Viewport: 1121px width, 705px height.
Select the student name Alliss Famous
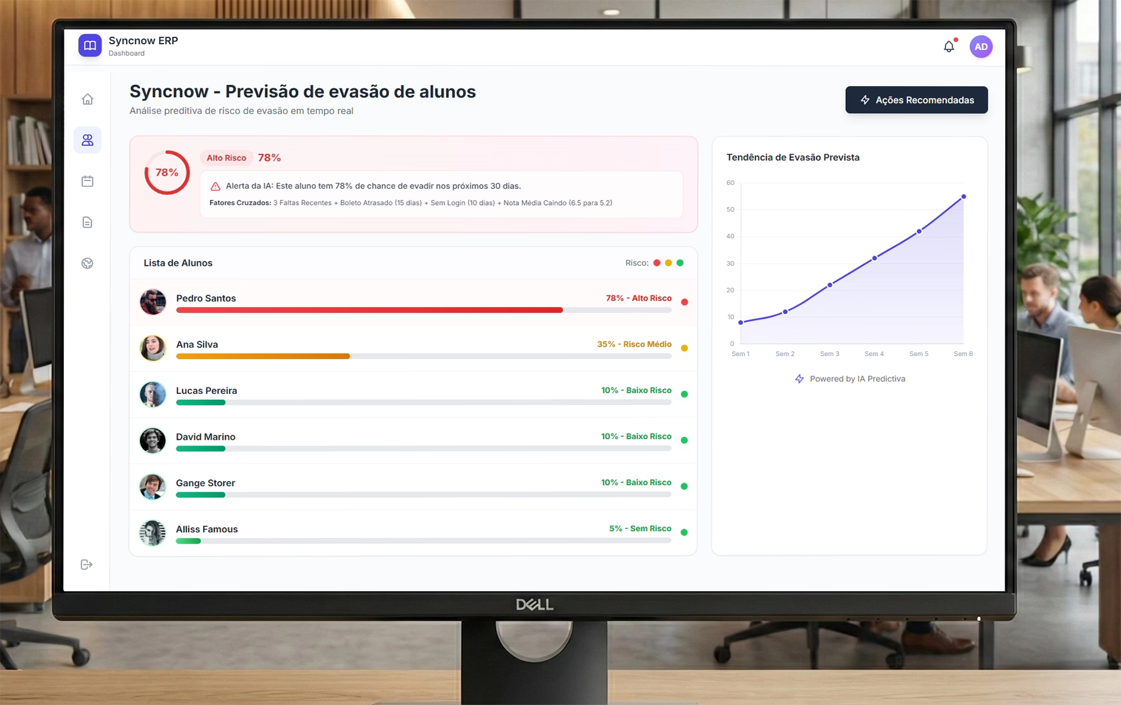tap(206, 529)
